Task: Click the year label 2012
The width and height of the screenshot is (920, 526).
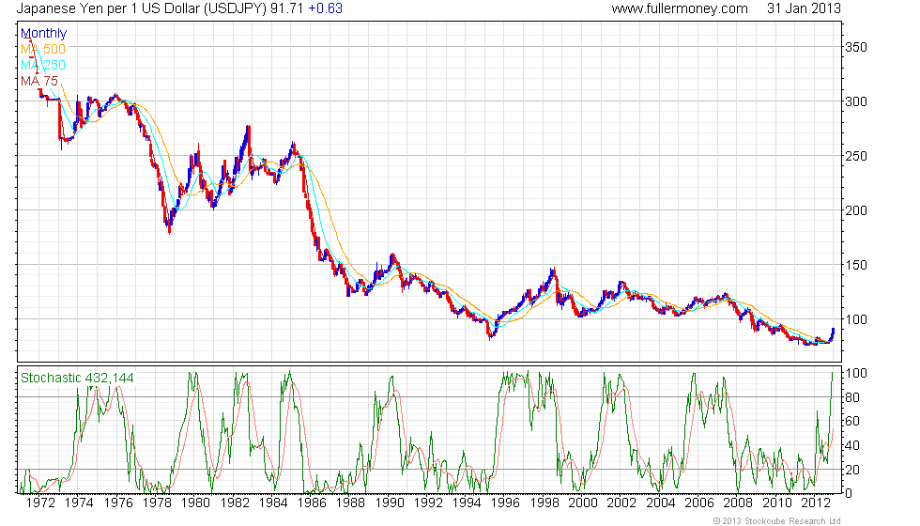Action: click(x=815, y=503)
